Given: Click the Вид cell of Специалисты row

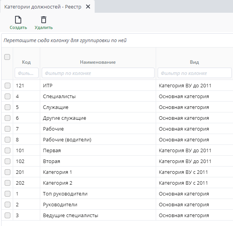Looking at the screenshot, I should pyautogui.click(x=194, y=97).
